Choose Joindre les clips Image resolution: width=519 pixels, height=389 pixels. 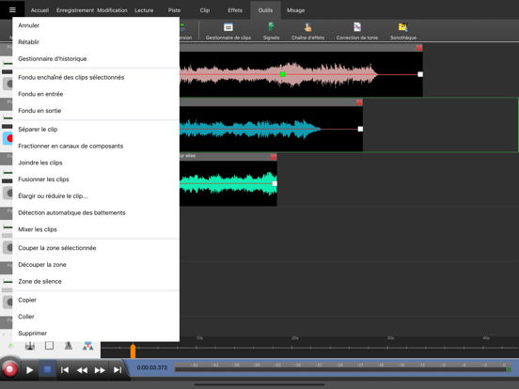(96, 163)
